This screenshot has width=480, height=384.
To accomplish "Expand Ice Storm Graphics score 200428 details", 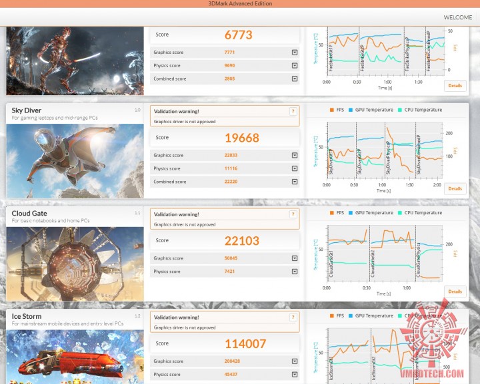I will [295, 361].
